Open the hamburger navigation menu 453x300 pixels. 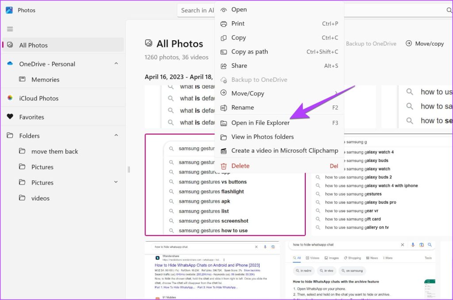click(10, 29)
